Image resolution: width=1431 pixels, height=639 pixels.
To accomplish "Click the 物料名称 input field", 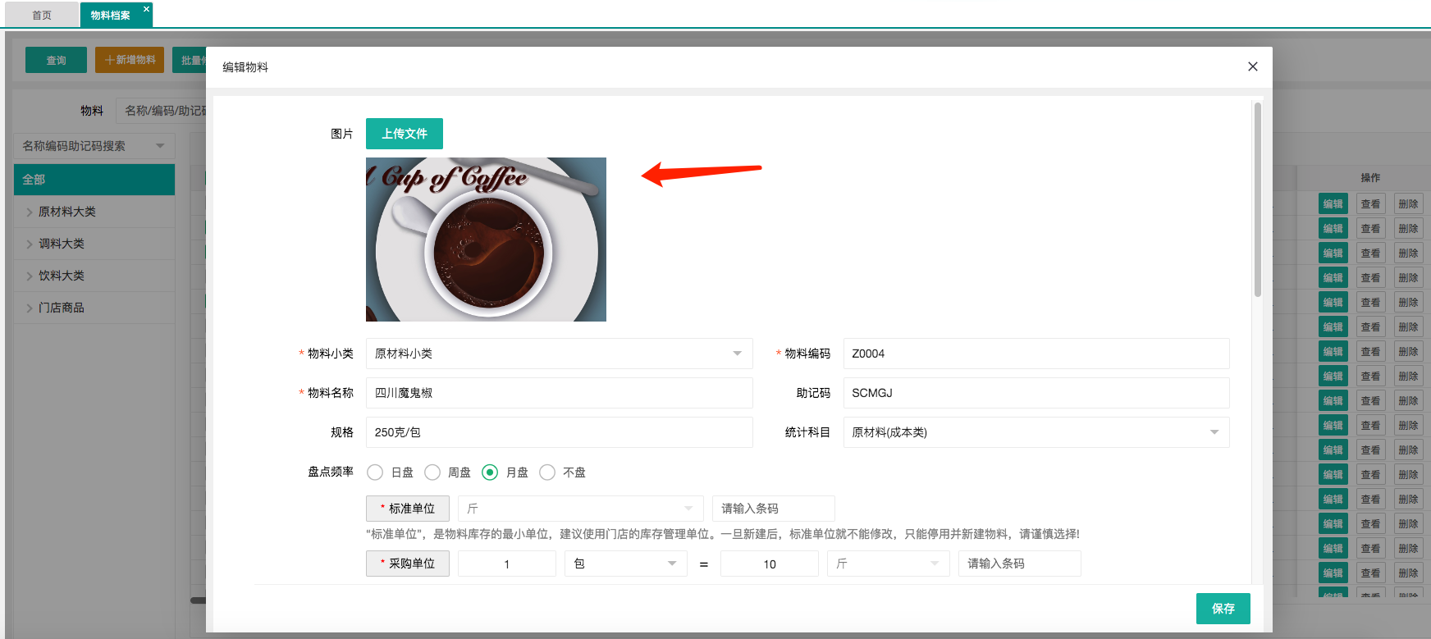I will 559,393.
